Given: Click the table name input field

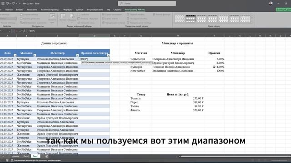Looking at the screenshot, I should [x=8, y=19].
